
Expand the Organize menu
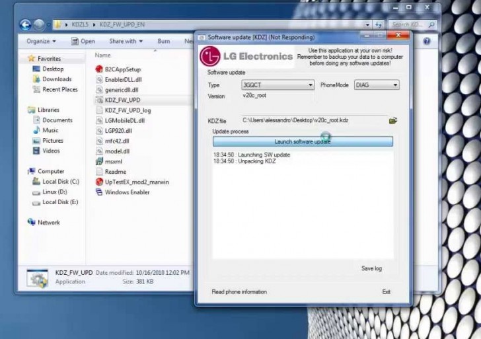coord(41,41)
